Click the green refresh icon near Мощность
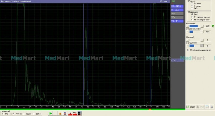215x116 pixels. coord(213,26)
